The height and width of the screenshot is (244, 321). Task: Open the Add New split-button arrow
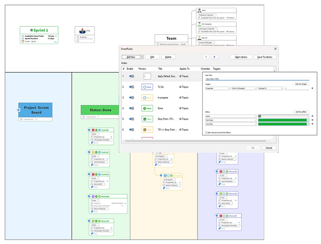(x=142, y=57)
